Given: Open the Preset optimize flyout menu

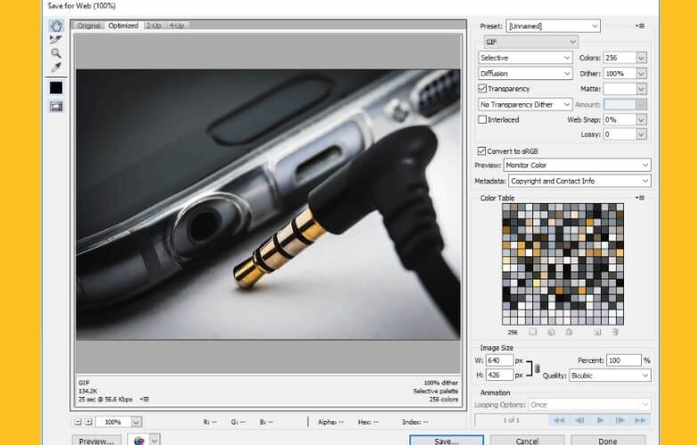Looking at the screenshot, I should click(x=640, y=26).
